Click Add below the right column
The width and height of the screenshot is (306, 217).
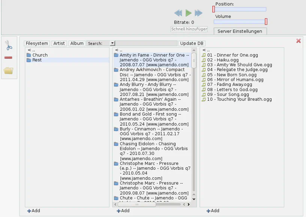pyautogui.click(x=213, y=211)
